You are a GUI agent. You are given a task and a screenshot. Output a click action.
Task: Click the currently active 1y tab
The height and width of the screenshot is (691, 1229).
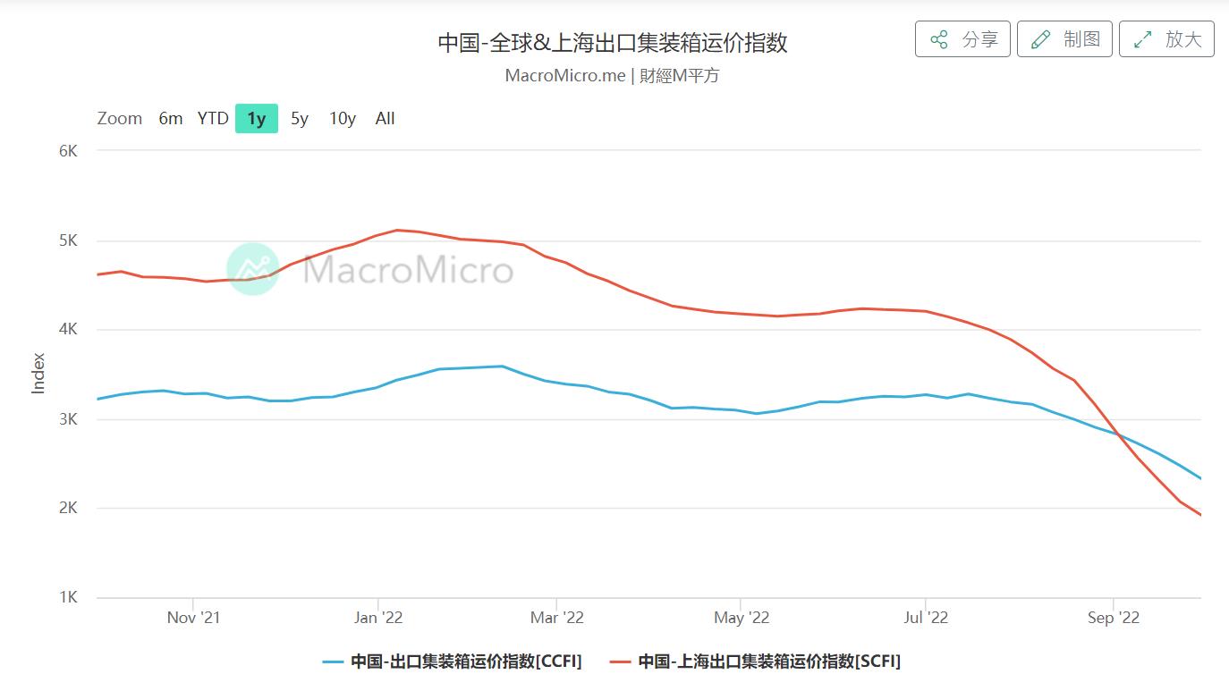point(254,118)
